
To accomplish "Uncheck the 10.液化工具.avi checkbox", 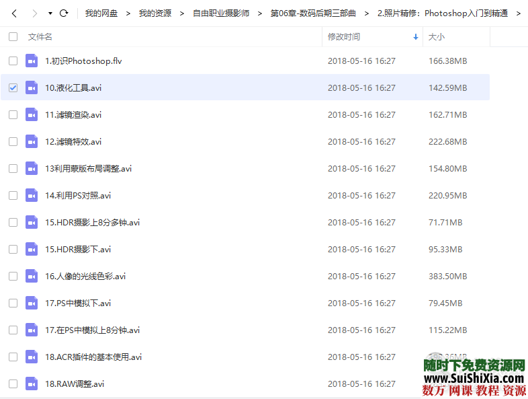I will click(13, 88).
